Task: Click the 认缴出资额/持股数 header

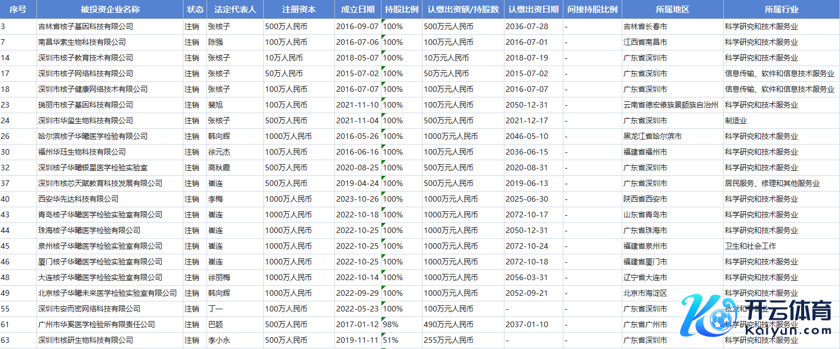Action: tap(463, 10)
